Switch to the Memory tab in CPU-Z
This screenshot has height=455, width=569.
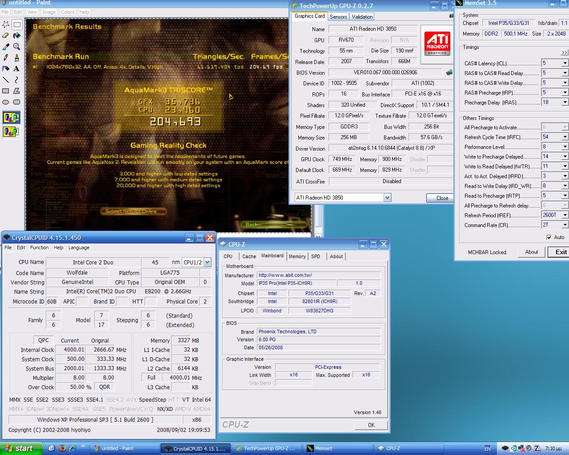click(x=297, y=256)
